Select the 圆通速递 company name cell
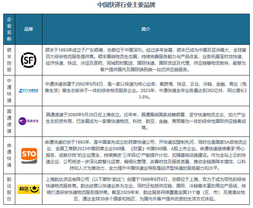Image resolution: width=253 pixels, height=208 pixels. pos(9,121)
